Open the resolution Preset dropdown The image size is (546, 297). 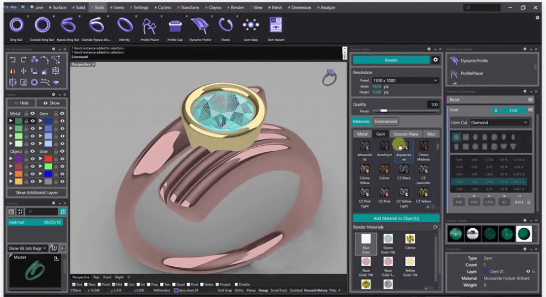point(405,80)
